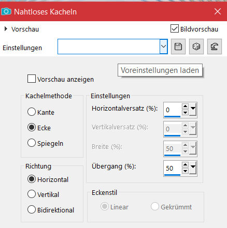Increase the Horizontalversatz value with up arrow
Screen dimensions: 227x228
point(185,107)
